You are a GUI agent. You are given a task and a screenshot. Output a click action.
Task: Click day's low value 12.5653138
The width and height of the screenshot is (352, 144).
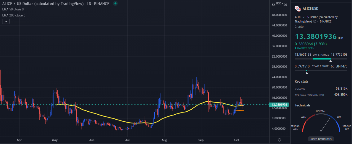pyautogui.click(x=303, y=55)
